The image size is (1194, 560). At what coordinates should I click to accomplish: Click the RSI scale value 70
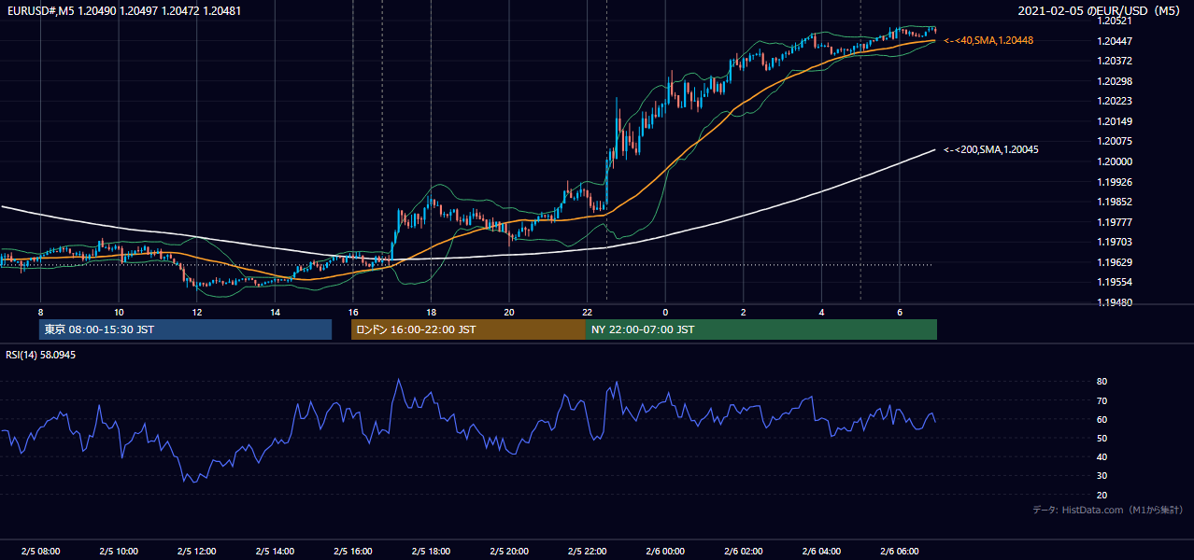tap(1102, 400)
